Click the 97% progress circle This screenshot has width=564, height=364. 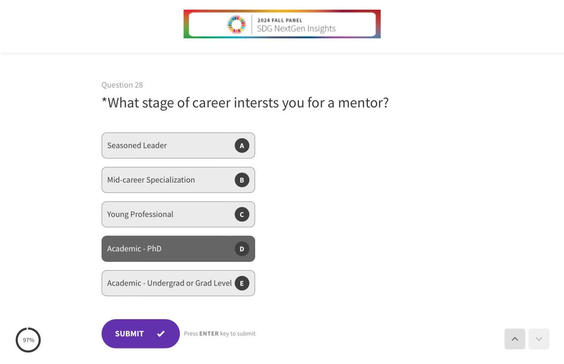point(28,340)
